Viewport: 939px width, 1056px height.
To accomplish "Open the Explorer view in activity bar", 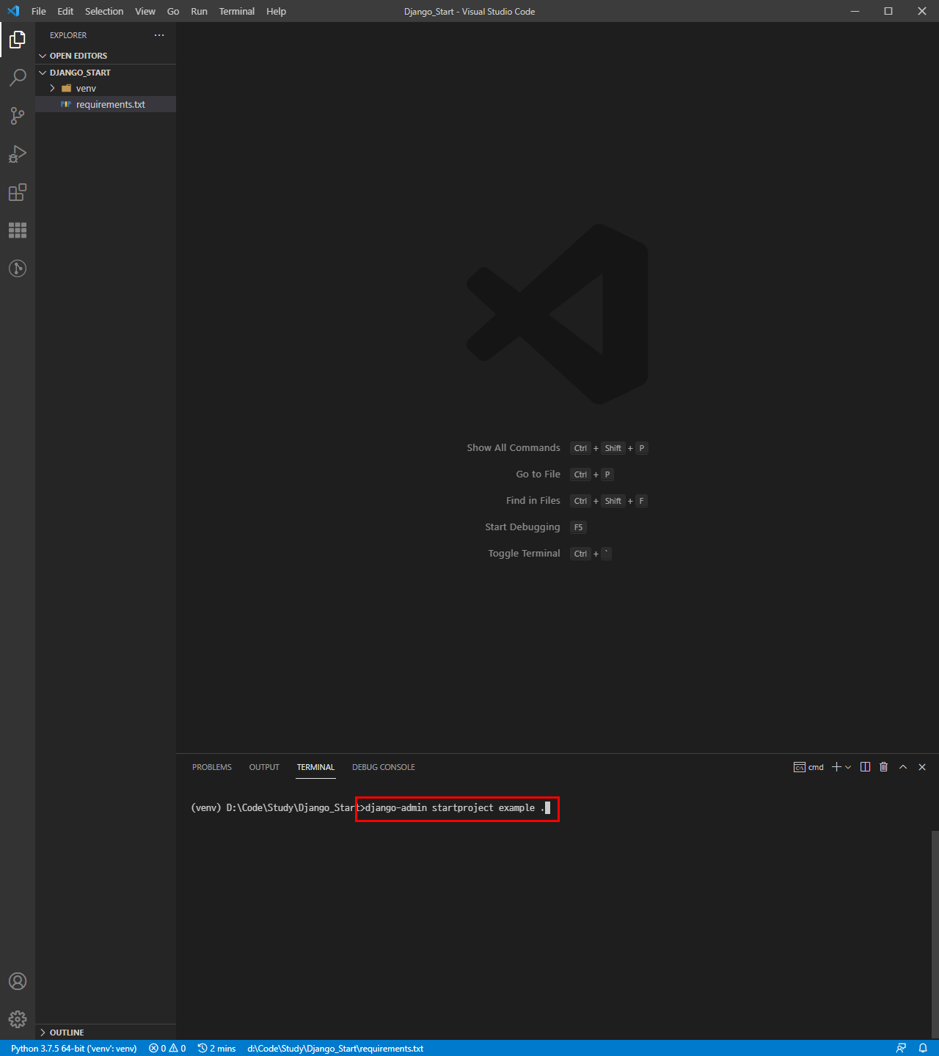I will (x=18, y=40).
